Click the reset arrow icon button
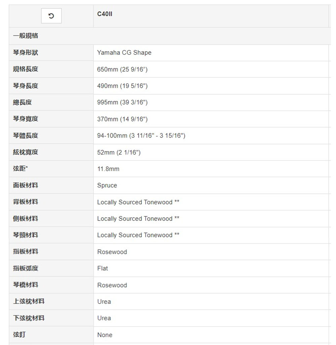Viewport: 336px width, 345px height. 51,16
